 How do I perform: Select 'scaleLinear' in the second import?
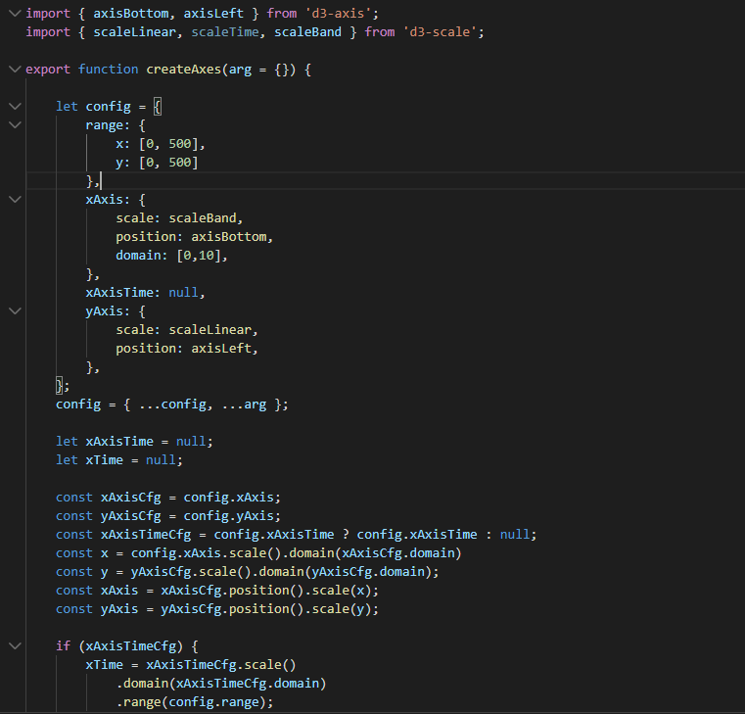134,32
